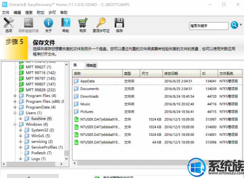Click the Documents folder icon
The width and height of the screenshot is (244, 178).
click(x=76, y=89)
